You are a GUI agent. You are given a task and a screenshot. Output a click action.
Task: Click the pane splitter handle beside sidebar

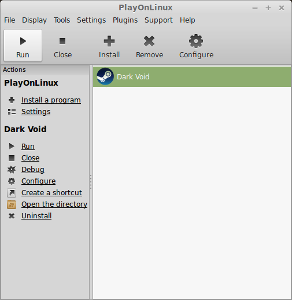tap(91, 182)
